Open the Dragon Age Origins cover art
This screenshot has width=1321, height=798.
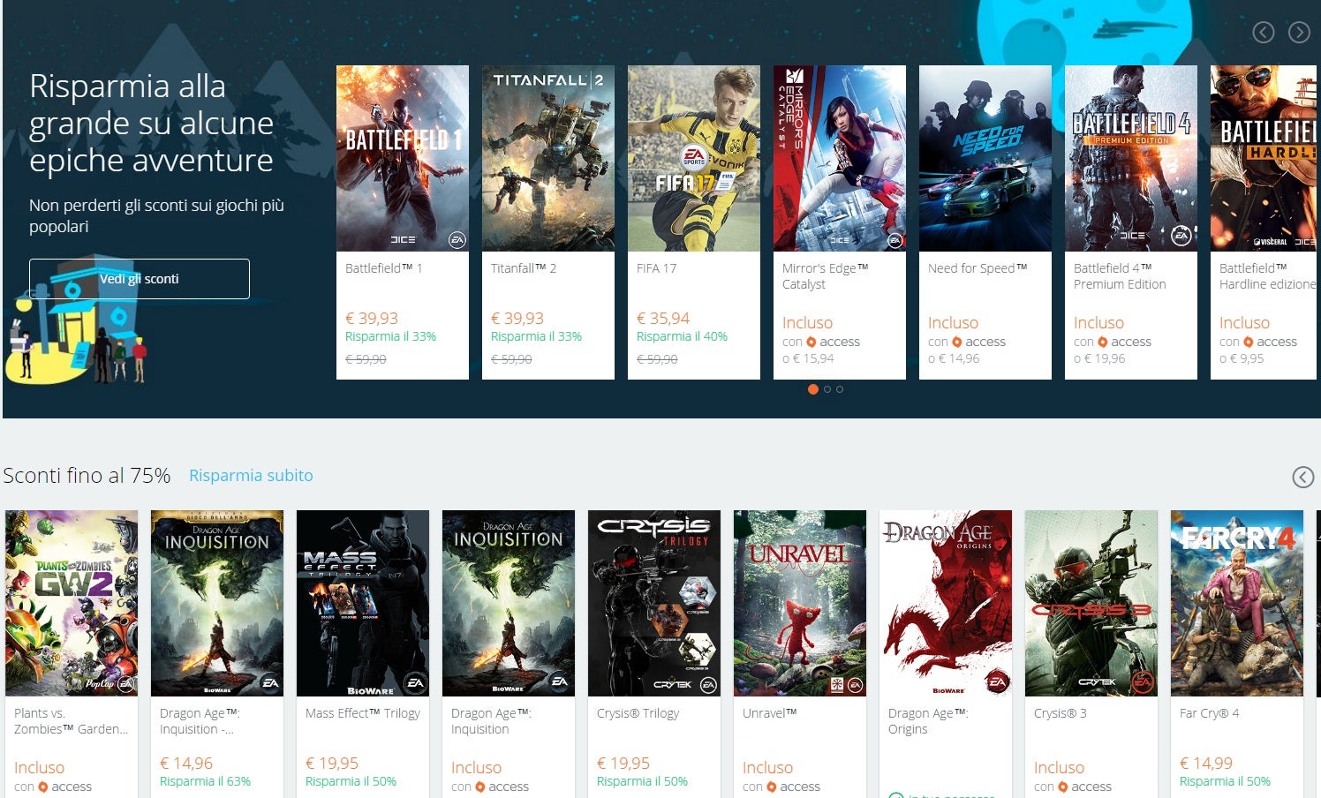946,603
